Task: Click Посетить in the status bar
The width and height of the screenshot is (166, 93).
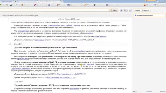Action: coord(149,92)
